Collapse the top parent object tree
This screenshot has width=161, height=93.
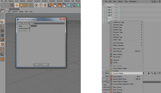[x=103, y=5]
